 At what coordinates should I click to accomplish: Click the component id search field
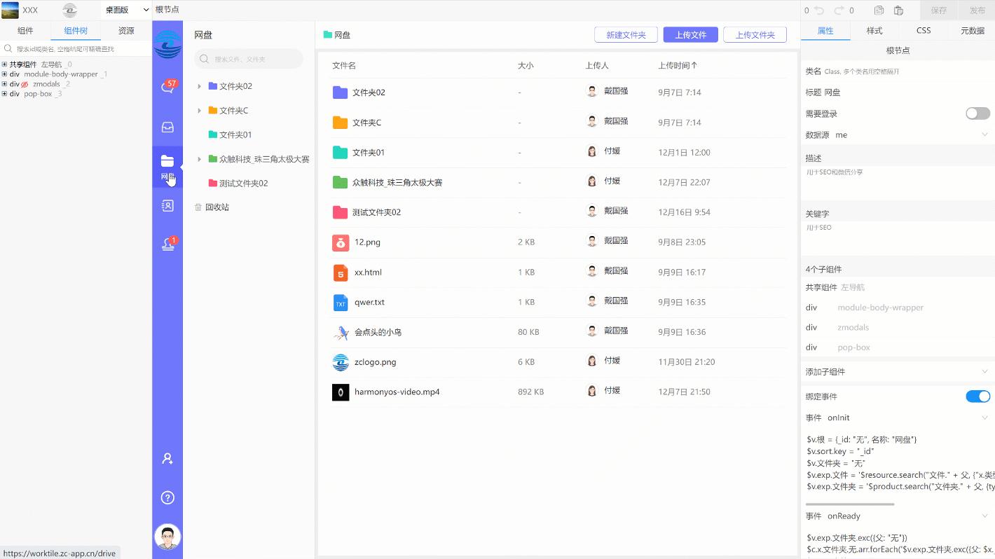[76, 49]
